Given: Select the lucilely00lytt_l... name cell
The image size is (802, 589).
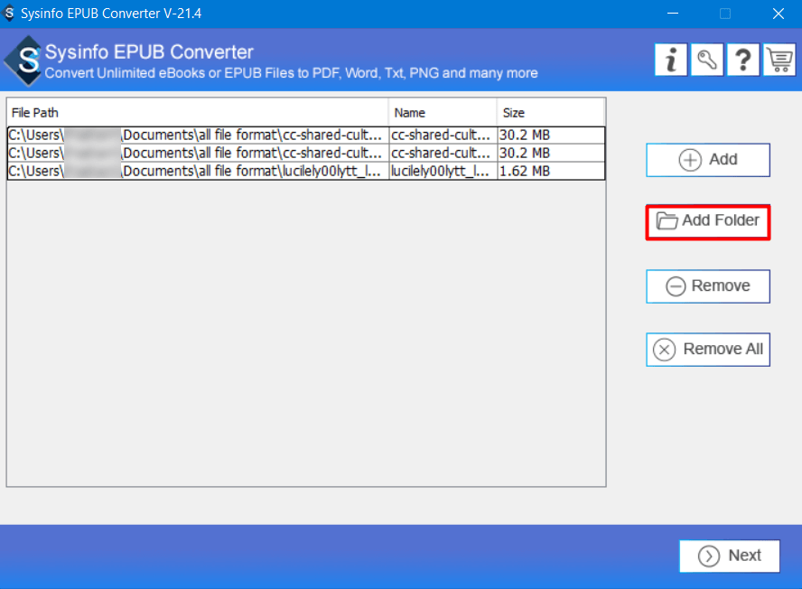Looking at the screenshot, I should [443, 171].
